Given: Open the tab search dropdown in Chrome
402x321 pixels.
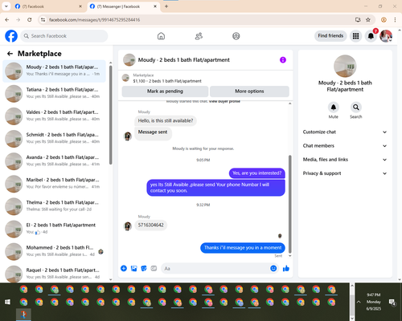Looking at the screenshot, I should (x=6, y=6).
